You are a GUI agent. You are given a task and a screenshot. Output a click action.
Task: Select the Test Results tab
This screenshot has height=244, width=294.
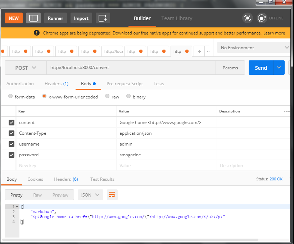(x=102, y=179)
